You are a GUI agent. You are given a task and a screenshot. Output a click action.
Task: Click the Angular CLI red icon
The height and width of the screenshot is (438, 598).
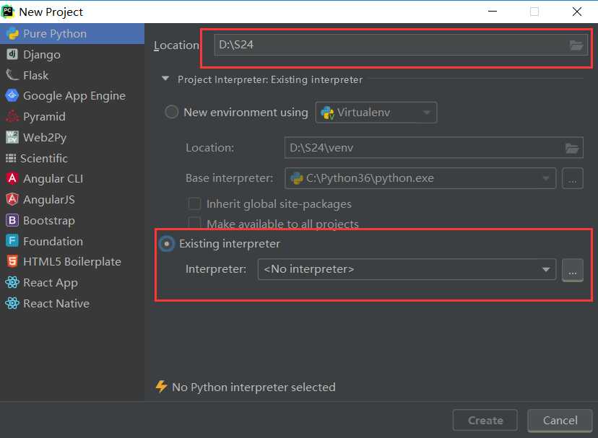[x=12, y=178]
